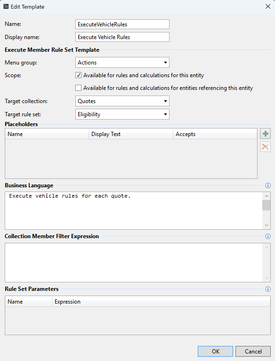Open the Menu group dropdown showing Actions

coord(122,63)
